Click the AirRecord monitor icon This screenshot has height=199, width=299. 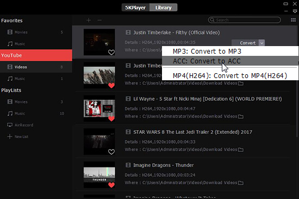point(10,125)
